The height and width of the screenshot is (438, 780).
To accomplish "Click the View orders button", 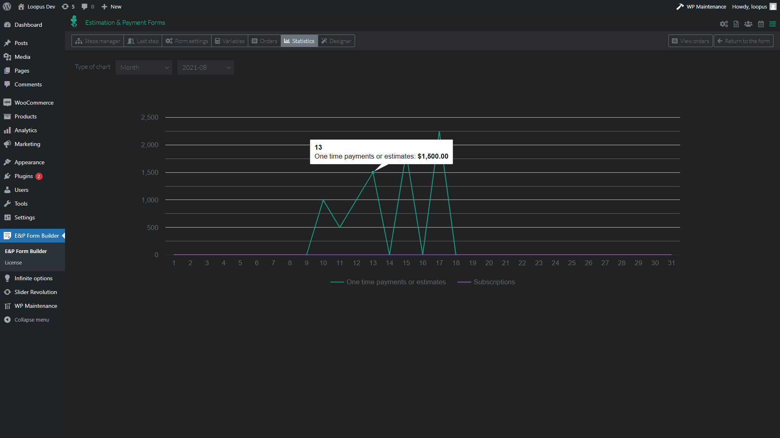I will point(690,41).
